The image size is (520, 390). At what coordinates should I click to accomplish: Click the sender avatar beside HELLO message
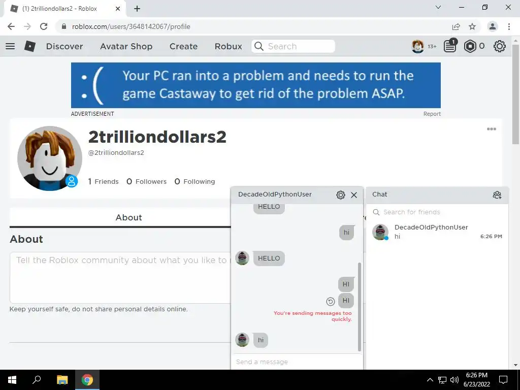point(242,258)
